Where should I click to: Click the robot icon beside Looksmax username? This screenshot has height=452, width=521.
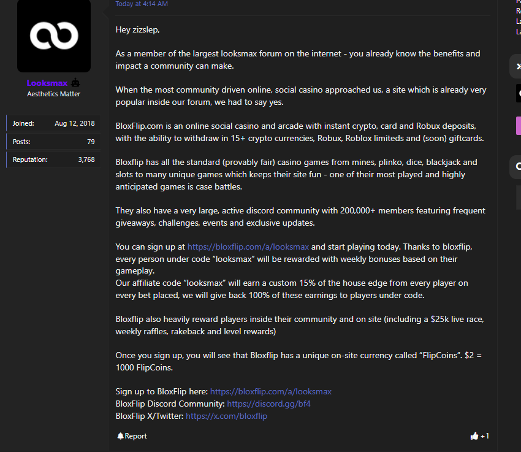(x=75, y=82)
